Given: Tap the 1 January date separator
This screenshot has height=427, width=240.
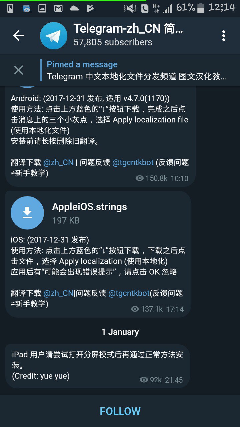Looking at the screenshot, I should pyautogui.click(x=120, y=332).
